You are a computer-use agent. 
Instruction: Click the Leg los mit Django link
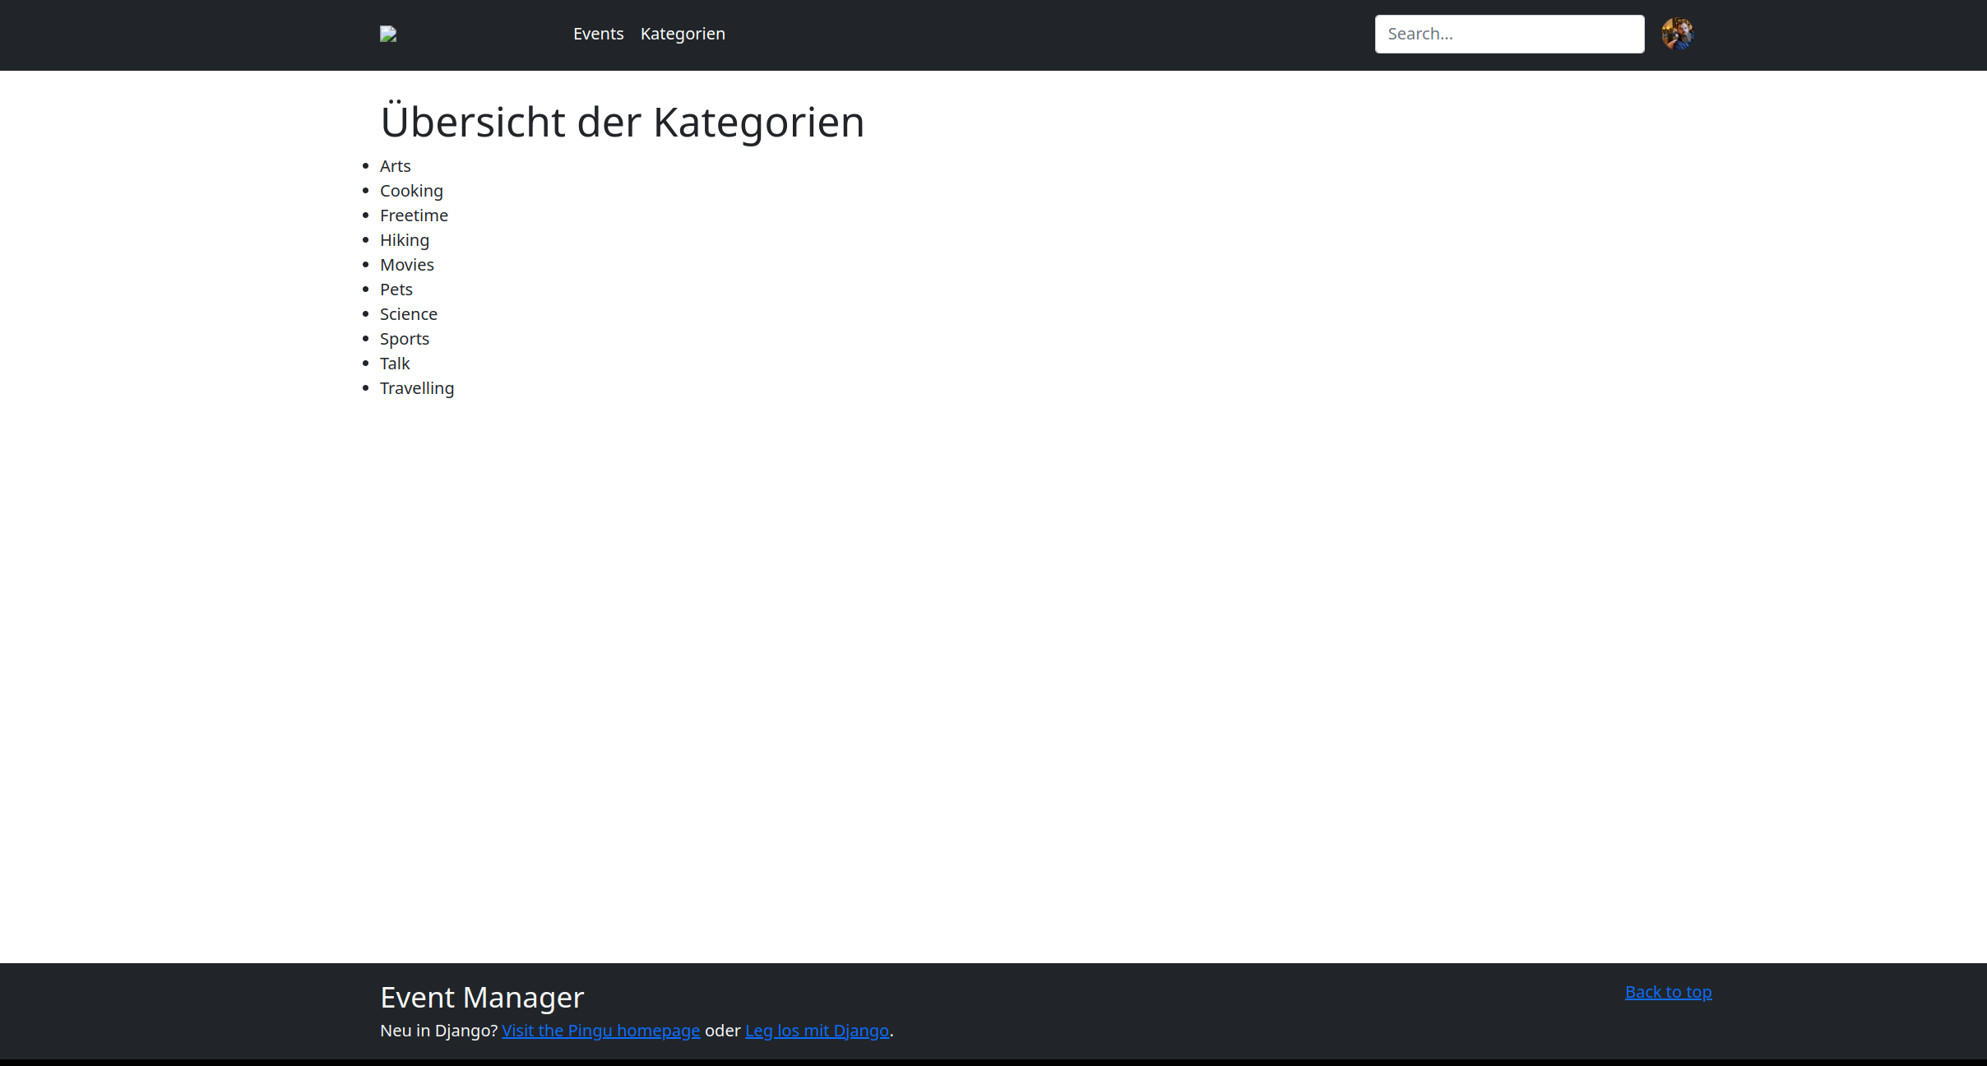815,1029
